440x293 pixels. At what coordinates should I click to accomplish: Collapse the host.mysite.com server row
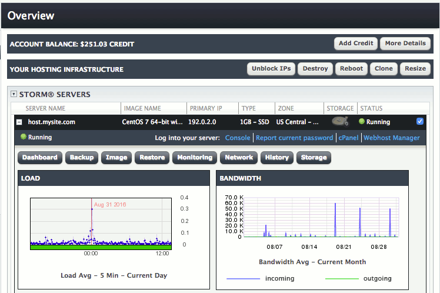coord(19,122)
